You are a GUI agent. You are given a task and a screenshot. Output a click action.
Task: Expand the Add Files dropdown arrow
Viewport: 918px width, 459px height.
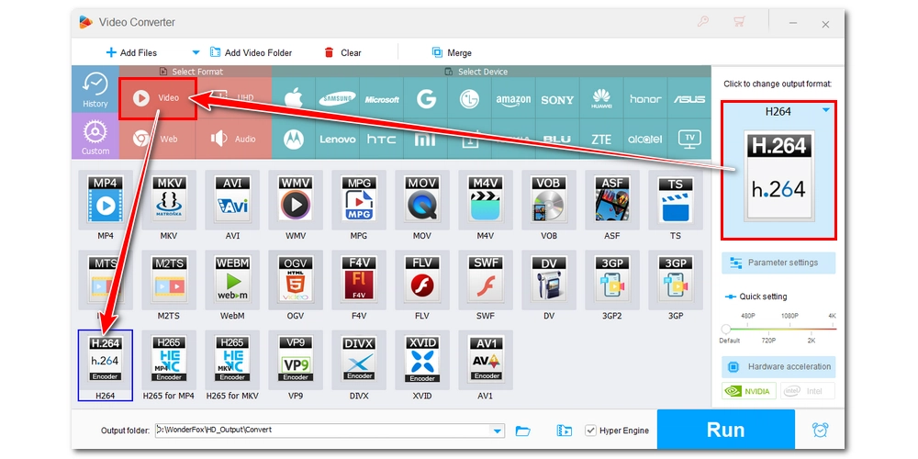(x=196, y=52)
